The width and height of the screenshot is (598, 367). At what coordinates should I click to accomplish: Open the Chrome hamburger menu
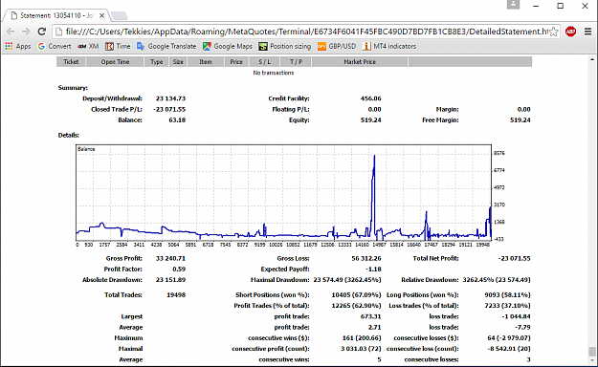[587, 32]
